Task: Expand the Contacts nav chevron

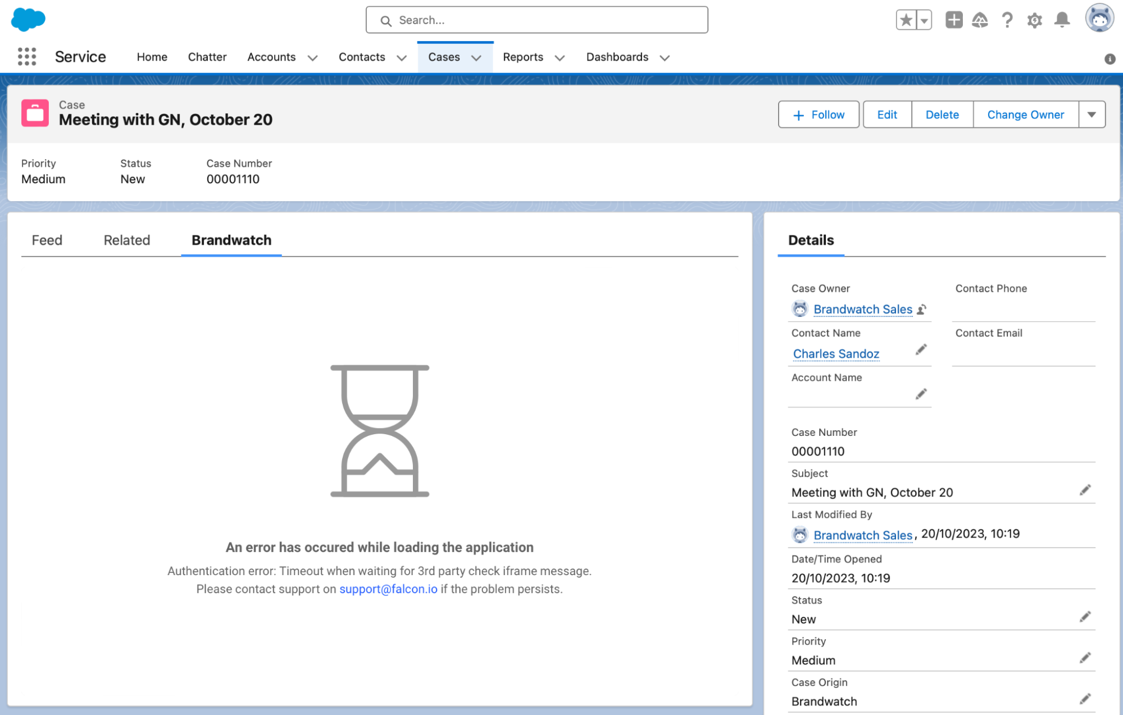Action: coord(402,58)
